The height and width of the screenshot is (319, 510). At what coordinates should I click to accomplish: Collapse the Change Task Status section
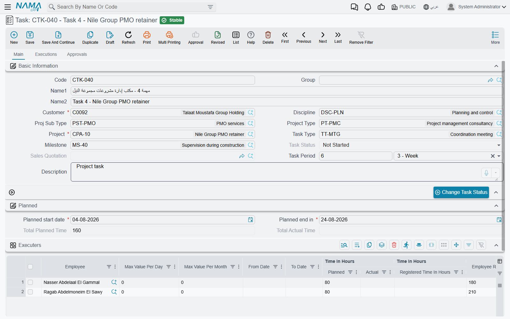coord(496,192)
